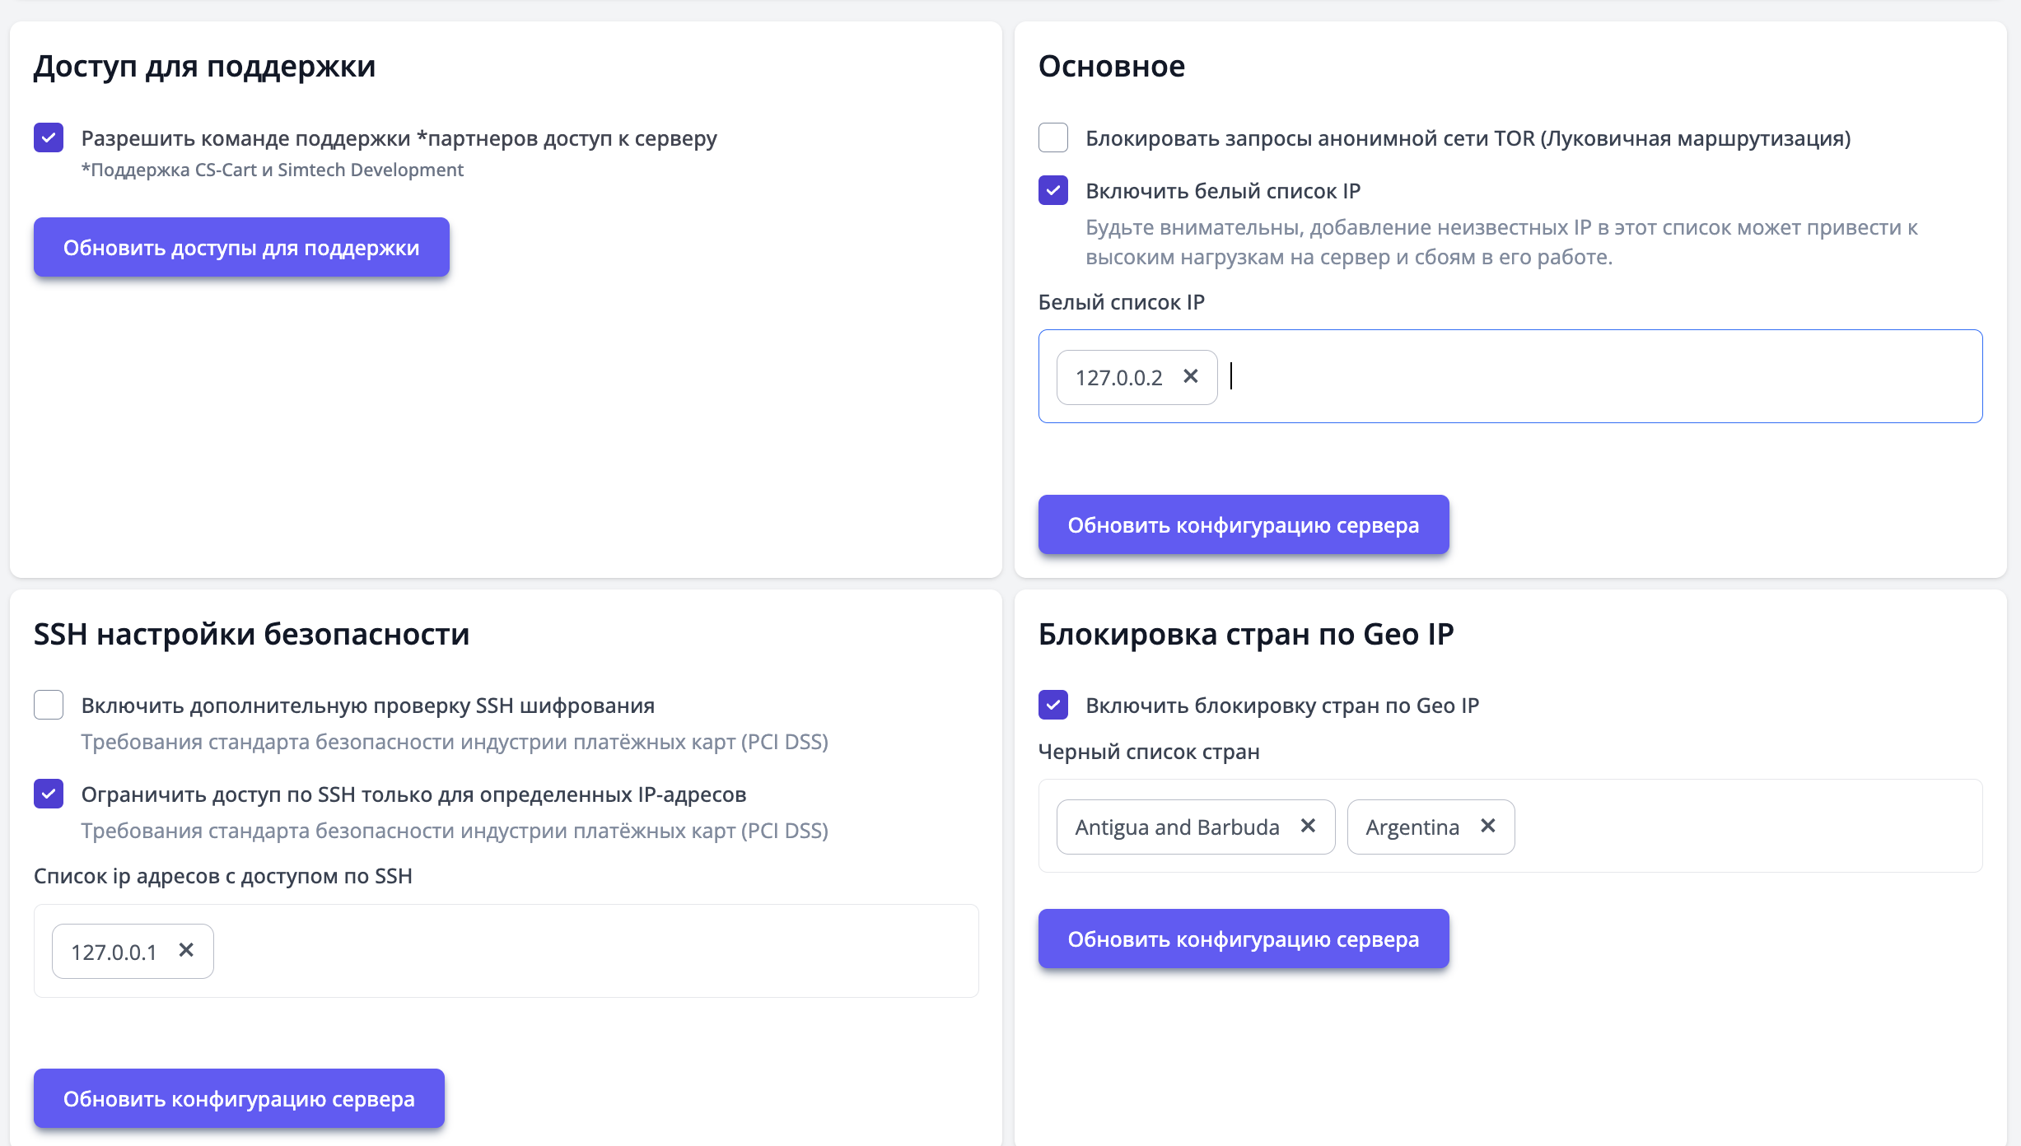Click Обновить доступы для поддержки button
This screenshot has width=2021, height=1146.
click(241, 247)
